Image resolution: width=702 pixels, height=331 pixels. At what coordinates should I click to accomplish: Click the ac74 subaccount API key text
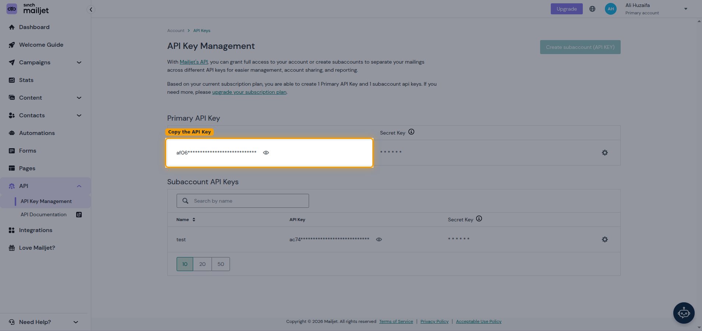329,239
